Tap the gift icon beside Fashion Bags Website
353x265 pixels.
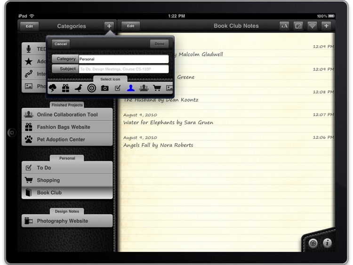(x=29, y=127)
